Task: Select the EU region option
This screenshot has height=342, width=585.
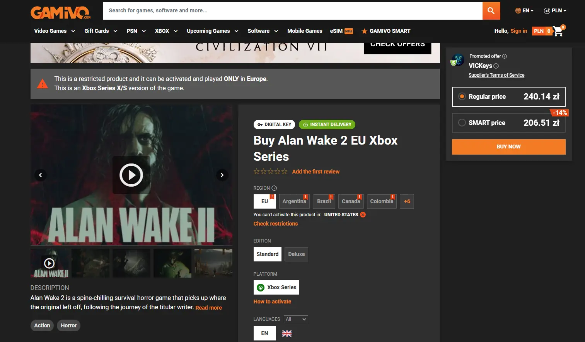Action: point(264,201)
